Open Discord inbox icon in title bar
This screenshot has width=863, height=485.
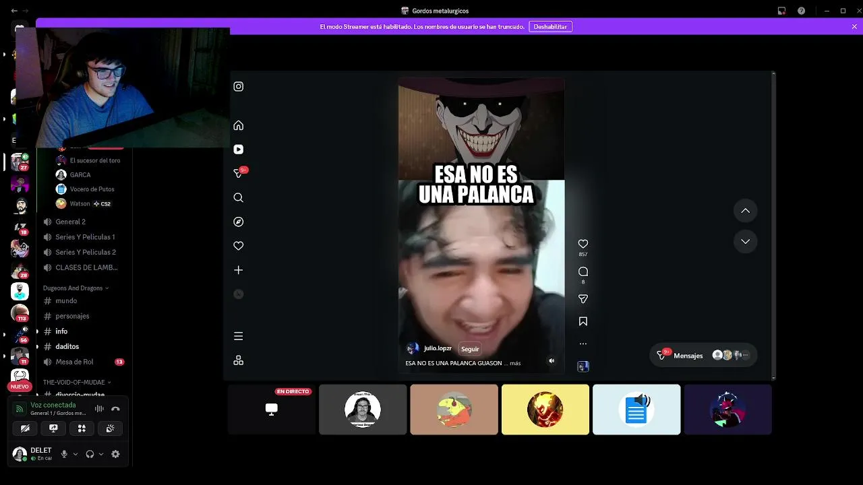tap(782, 11)
